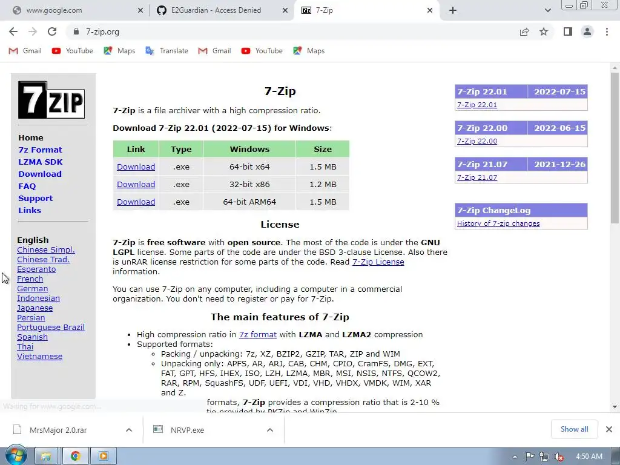620x465 pixels.
Task: Reload the 7-zip.org page
Action: [x=52, y=31]
